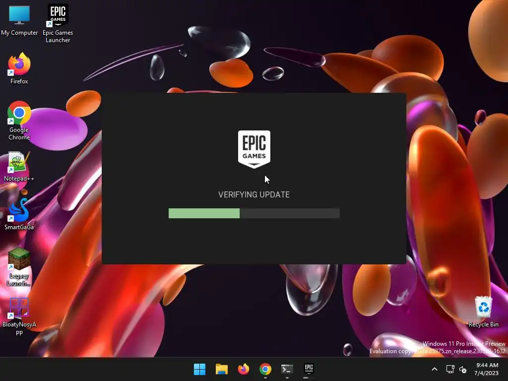
Task: Click the Epic Games logo in updater
Action: pyautogui.click(x=254, y=149)
